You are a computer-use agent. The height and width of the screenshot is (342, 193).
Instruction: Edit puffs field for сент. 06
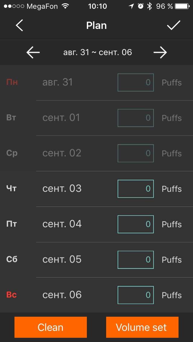pos(135,295)
